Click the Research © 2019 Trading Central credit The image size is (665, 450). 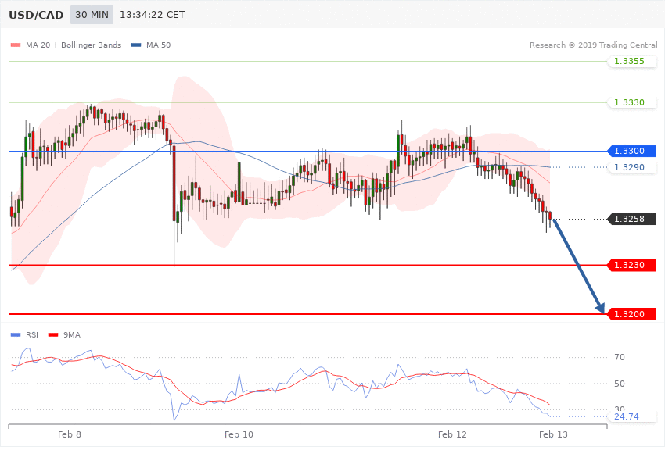[x=593, y=45]
